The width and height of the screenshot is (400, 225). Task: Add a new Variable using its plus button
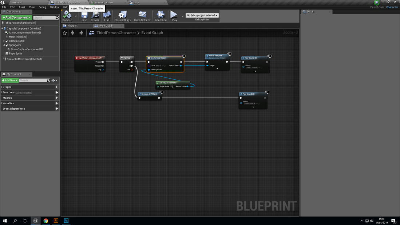[x=56, y=103]
